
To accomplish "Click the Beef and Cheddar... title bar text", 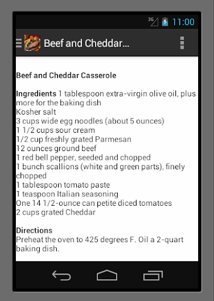I will pos(86,44).
